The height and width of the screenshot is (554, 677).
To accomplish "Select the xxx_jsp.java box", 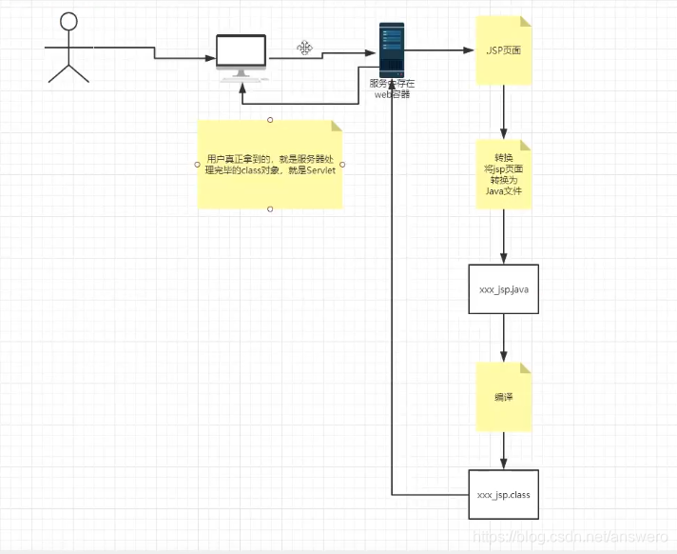I will [503, 289].
